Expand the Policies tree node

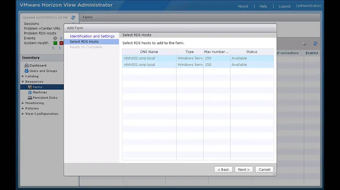23,108
